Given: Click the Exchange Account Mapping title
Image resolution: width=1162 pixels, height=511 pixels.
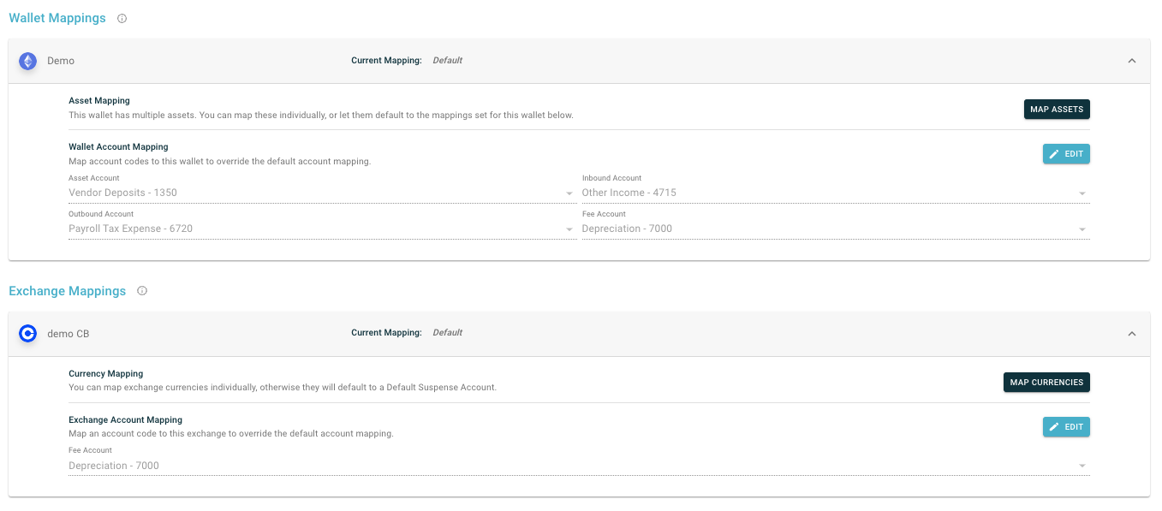Looking at the screenshot, I should (125, 420).
